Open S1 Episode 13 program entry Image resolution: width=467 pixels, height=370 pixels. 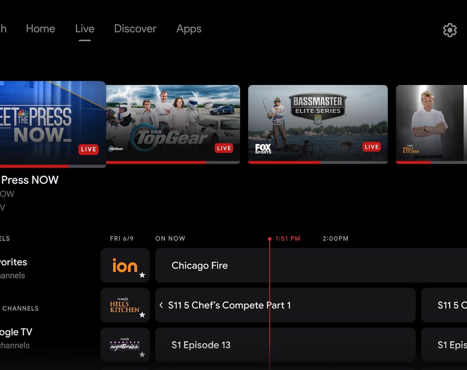pos(201,345)
